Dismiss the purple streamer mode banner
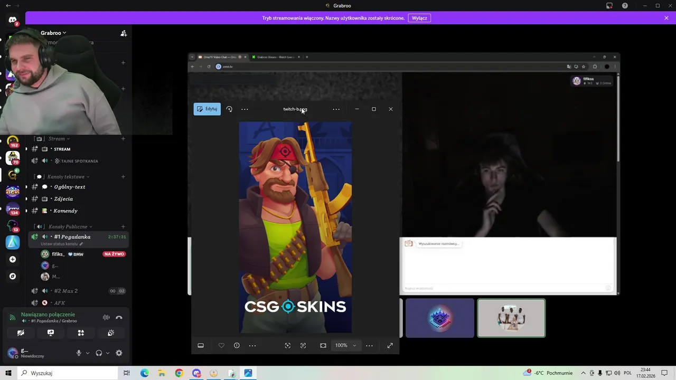Viewport: 676px width, 380px height. pos(666,18)
